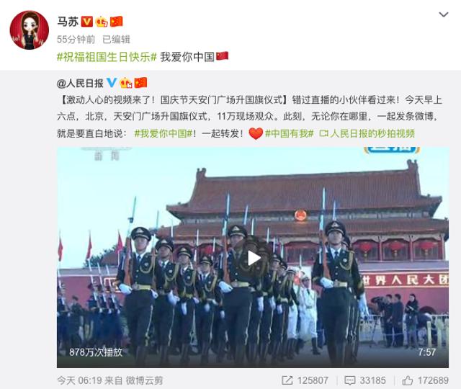
Task: Click the 55分钟前 post time
Action: [76, 40]
